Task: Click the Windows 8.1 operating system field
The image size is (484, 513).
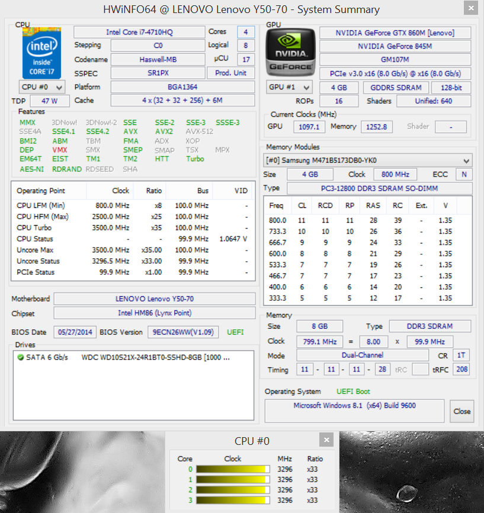Action: coord(354,411)
